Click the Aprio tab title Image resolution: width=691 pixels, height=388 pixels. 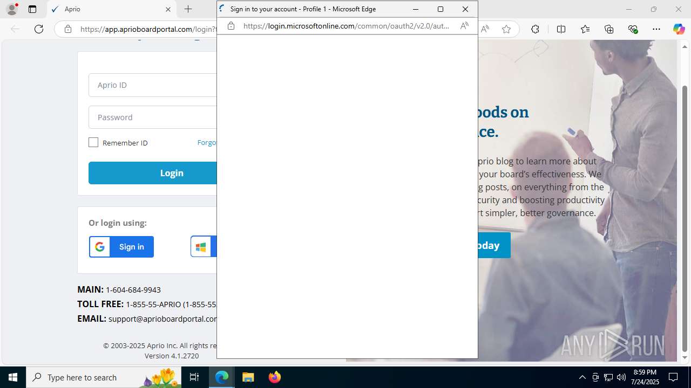72,9
